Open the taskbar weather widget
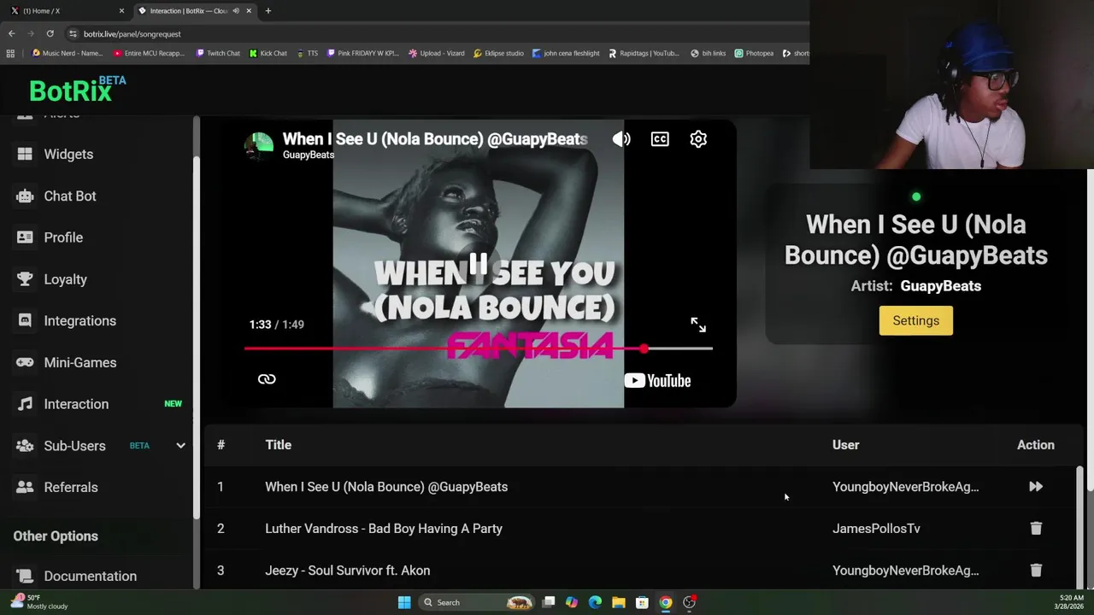Viewport: 1094px width, 615px height. point(39,602)
